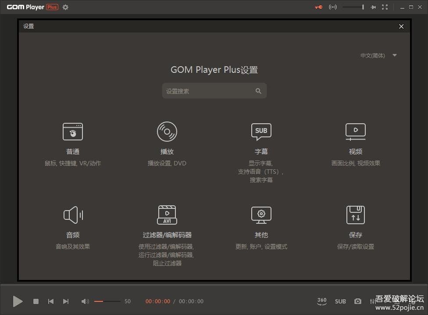Screen dimensions: 428x315
Task: Open the 视频 video settings category
Action: pos(355,132)
